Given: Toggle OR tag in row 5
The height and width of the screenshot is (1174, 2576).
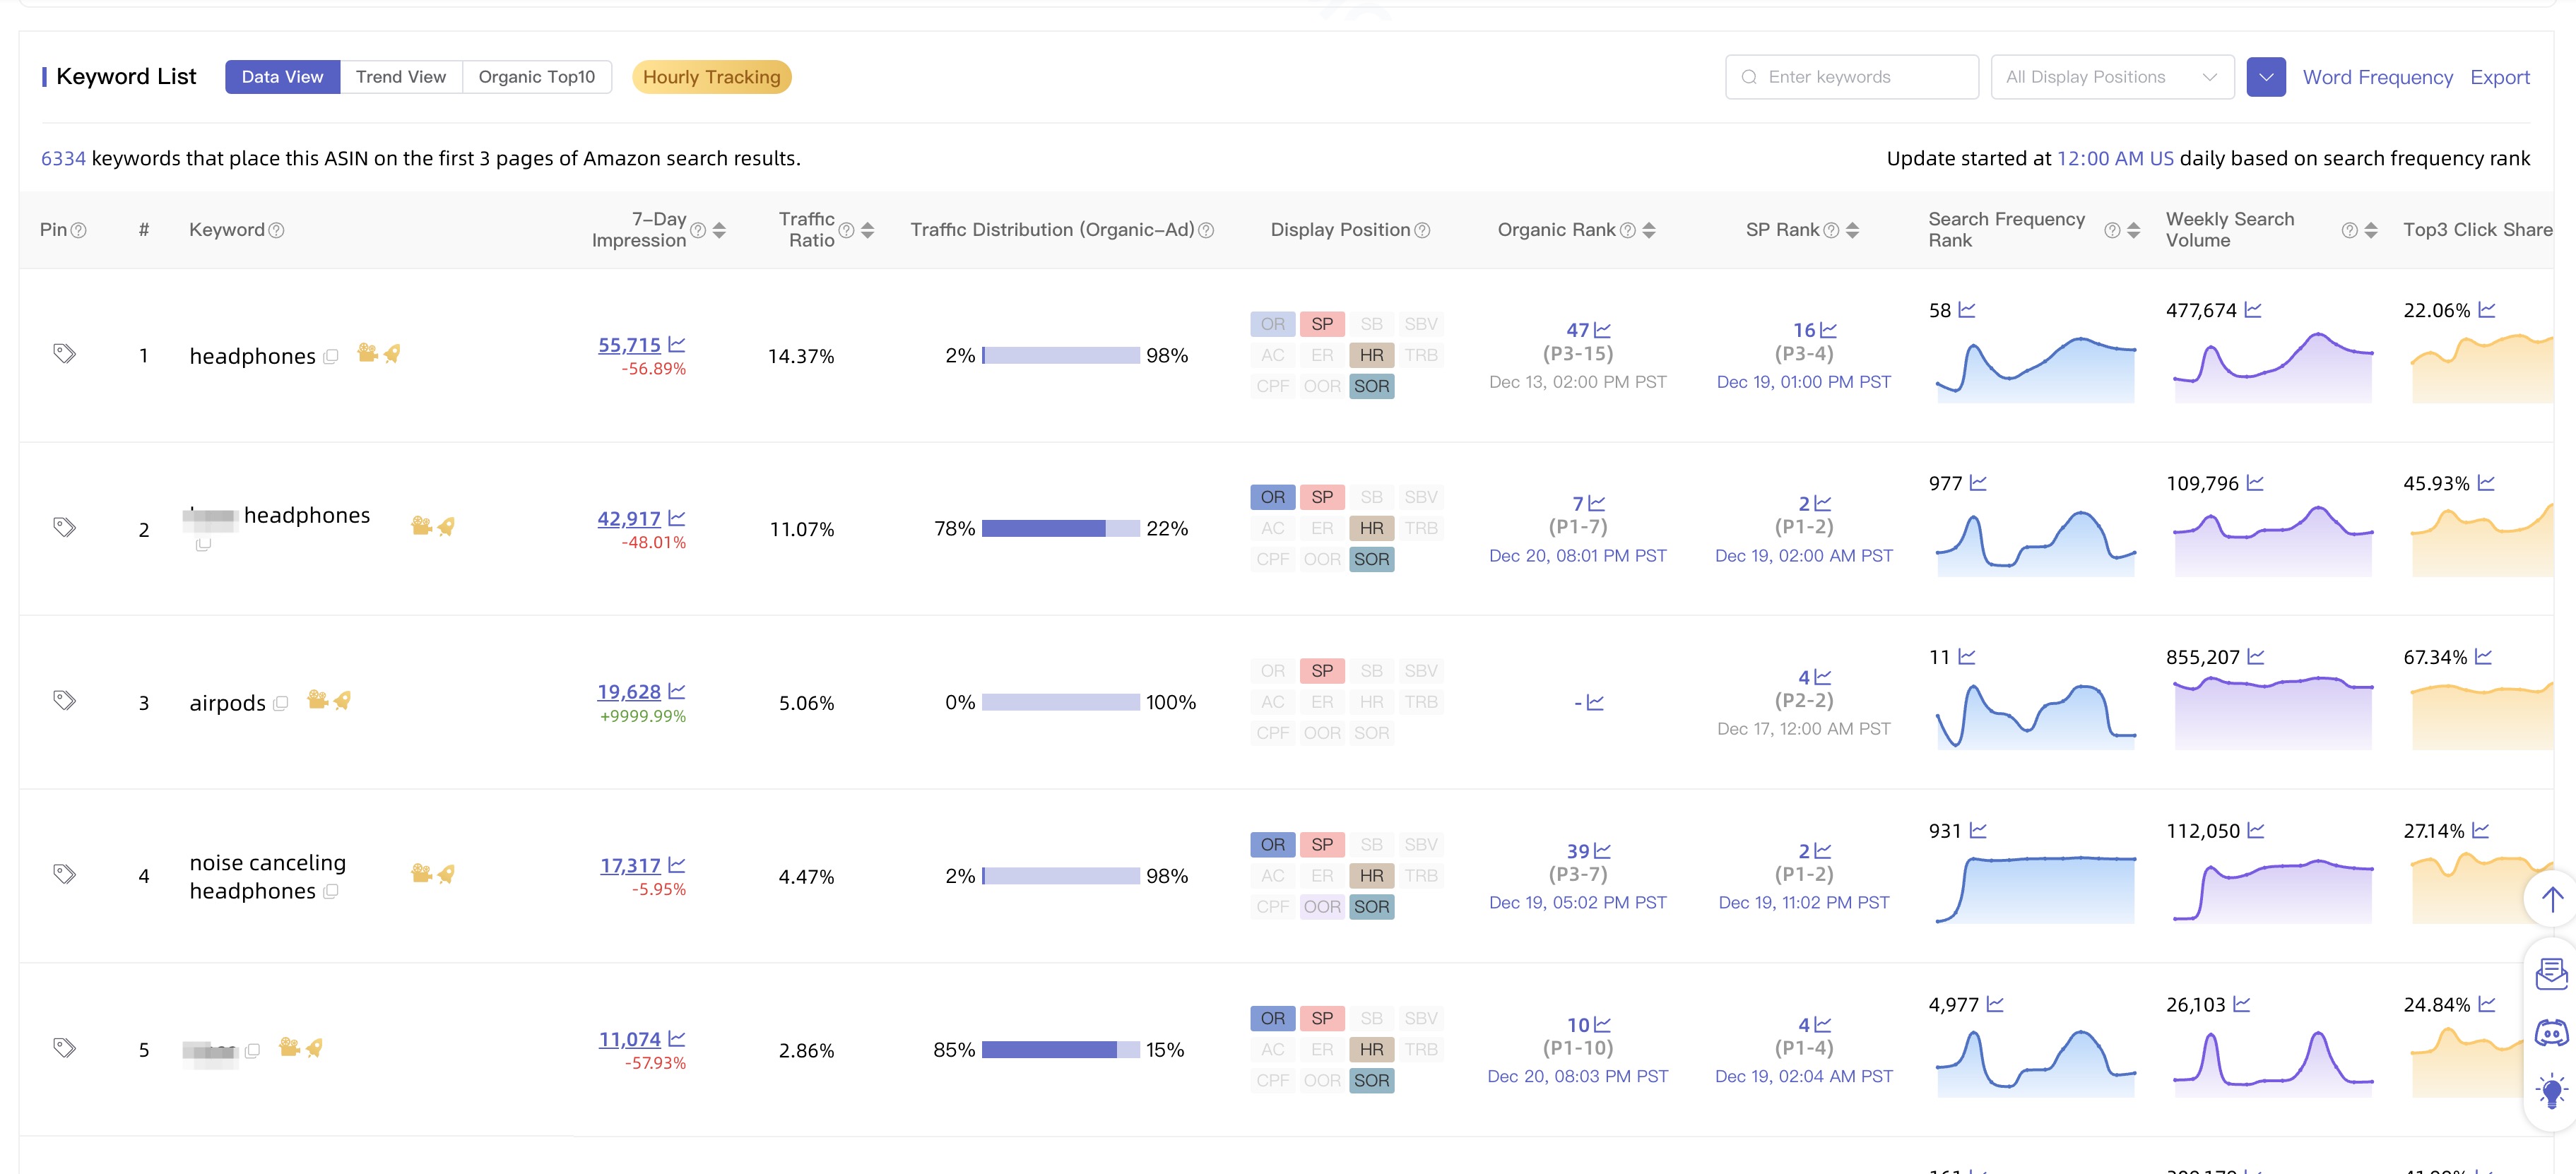Looking at the screenshot, I should click(1273, 1018).
